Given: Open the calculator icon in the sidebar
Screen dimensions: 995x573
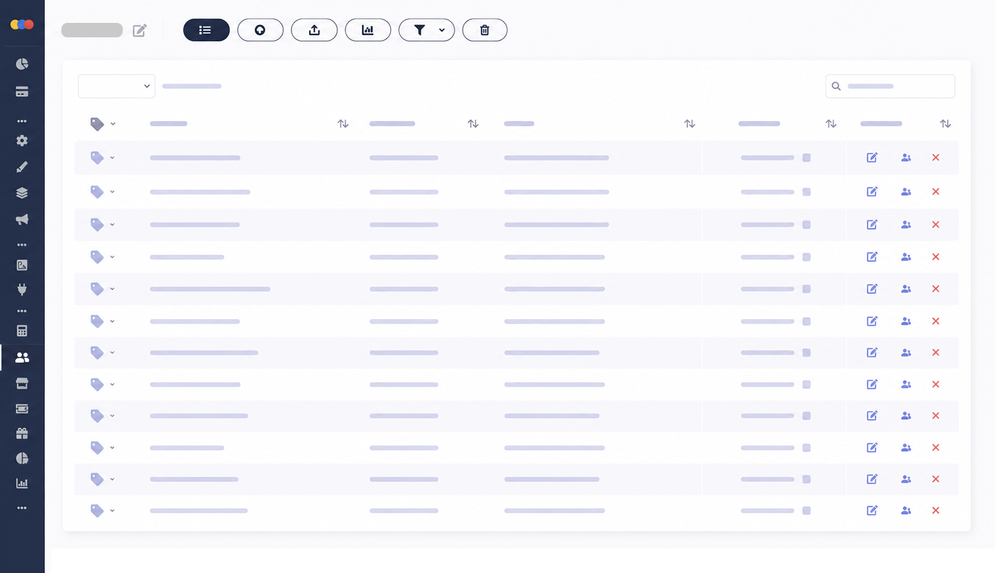Looking at the screenshot, I should (22, 330).
